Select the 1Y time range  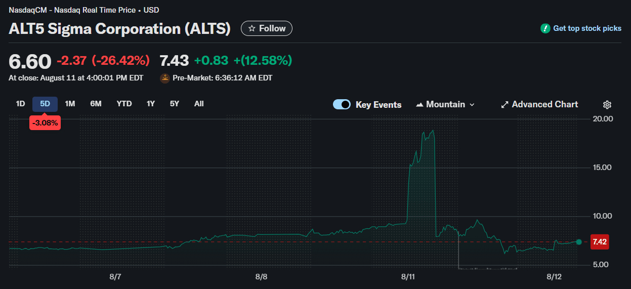pos(151,104)
